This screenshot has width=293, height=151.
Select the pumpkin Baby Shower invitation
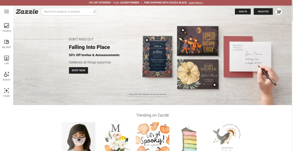click(198, 74)
